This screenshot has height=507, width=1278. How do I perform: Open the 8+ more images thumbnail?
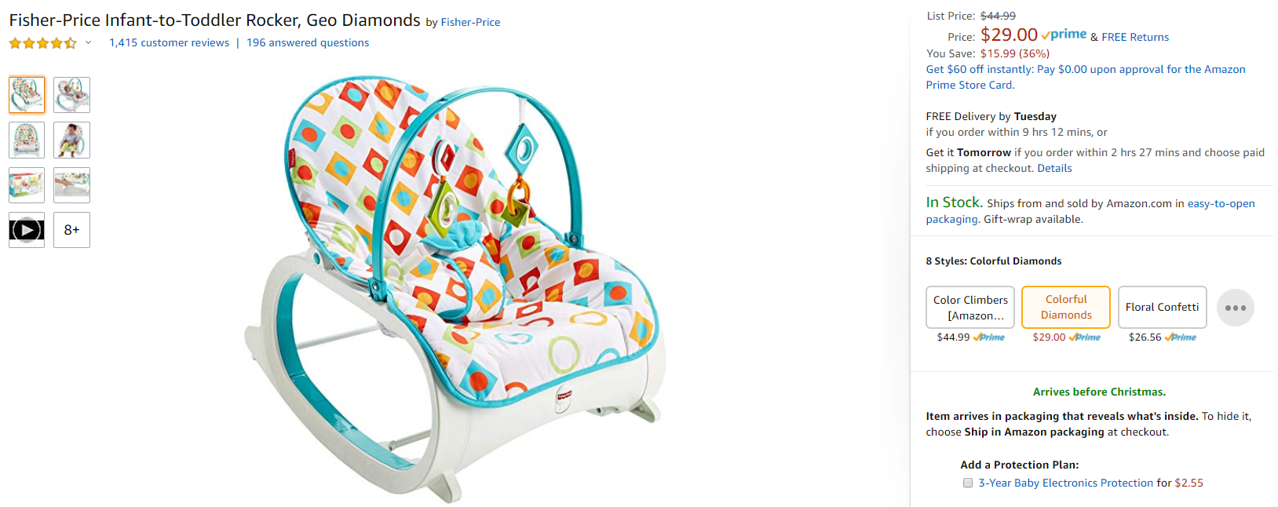click(71, 230)
